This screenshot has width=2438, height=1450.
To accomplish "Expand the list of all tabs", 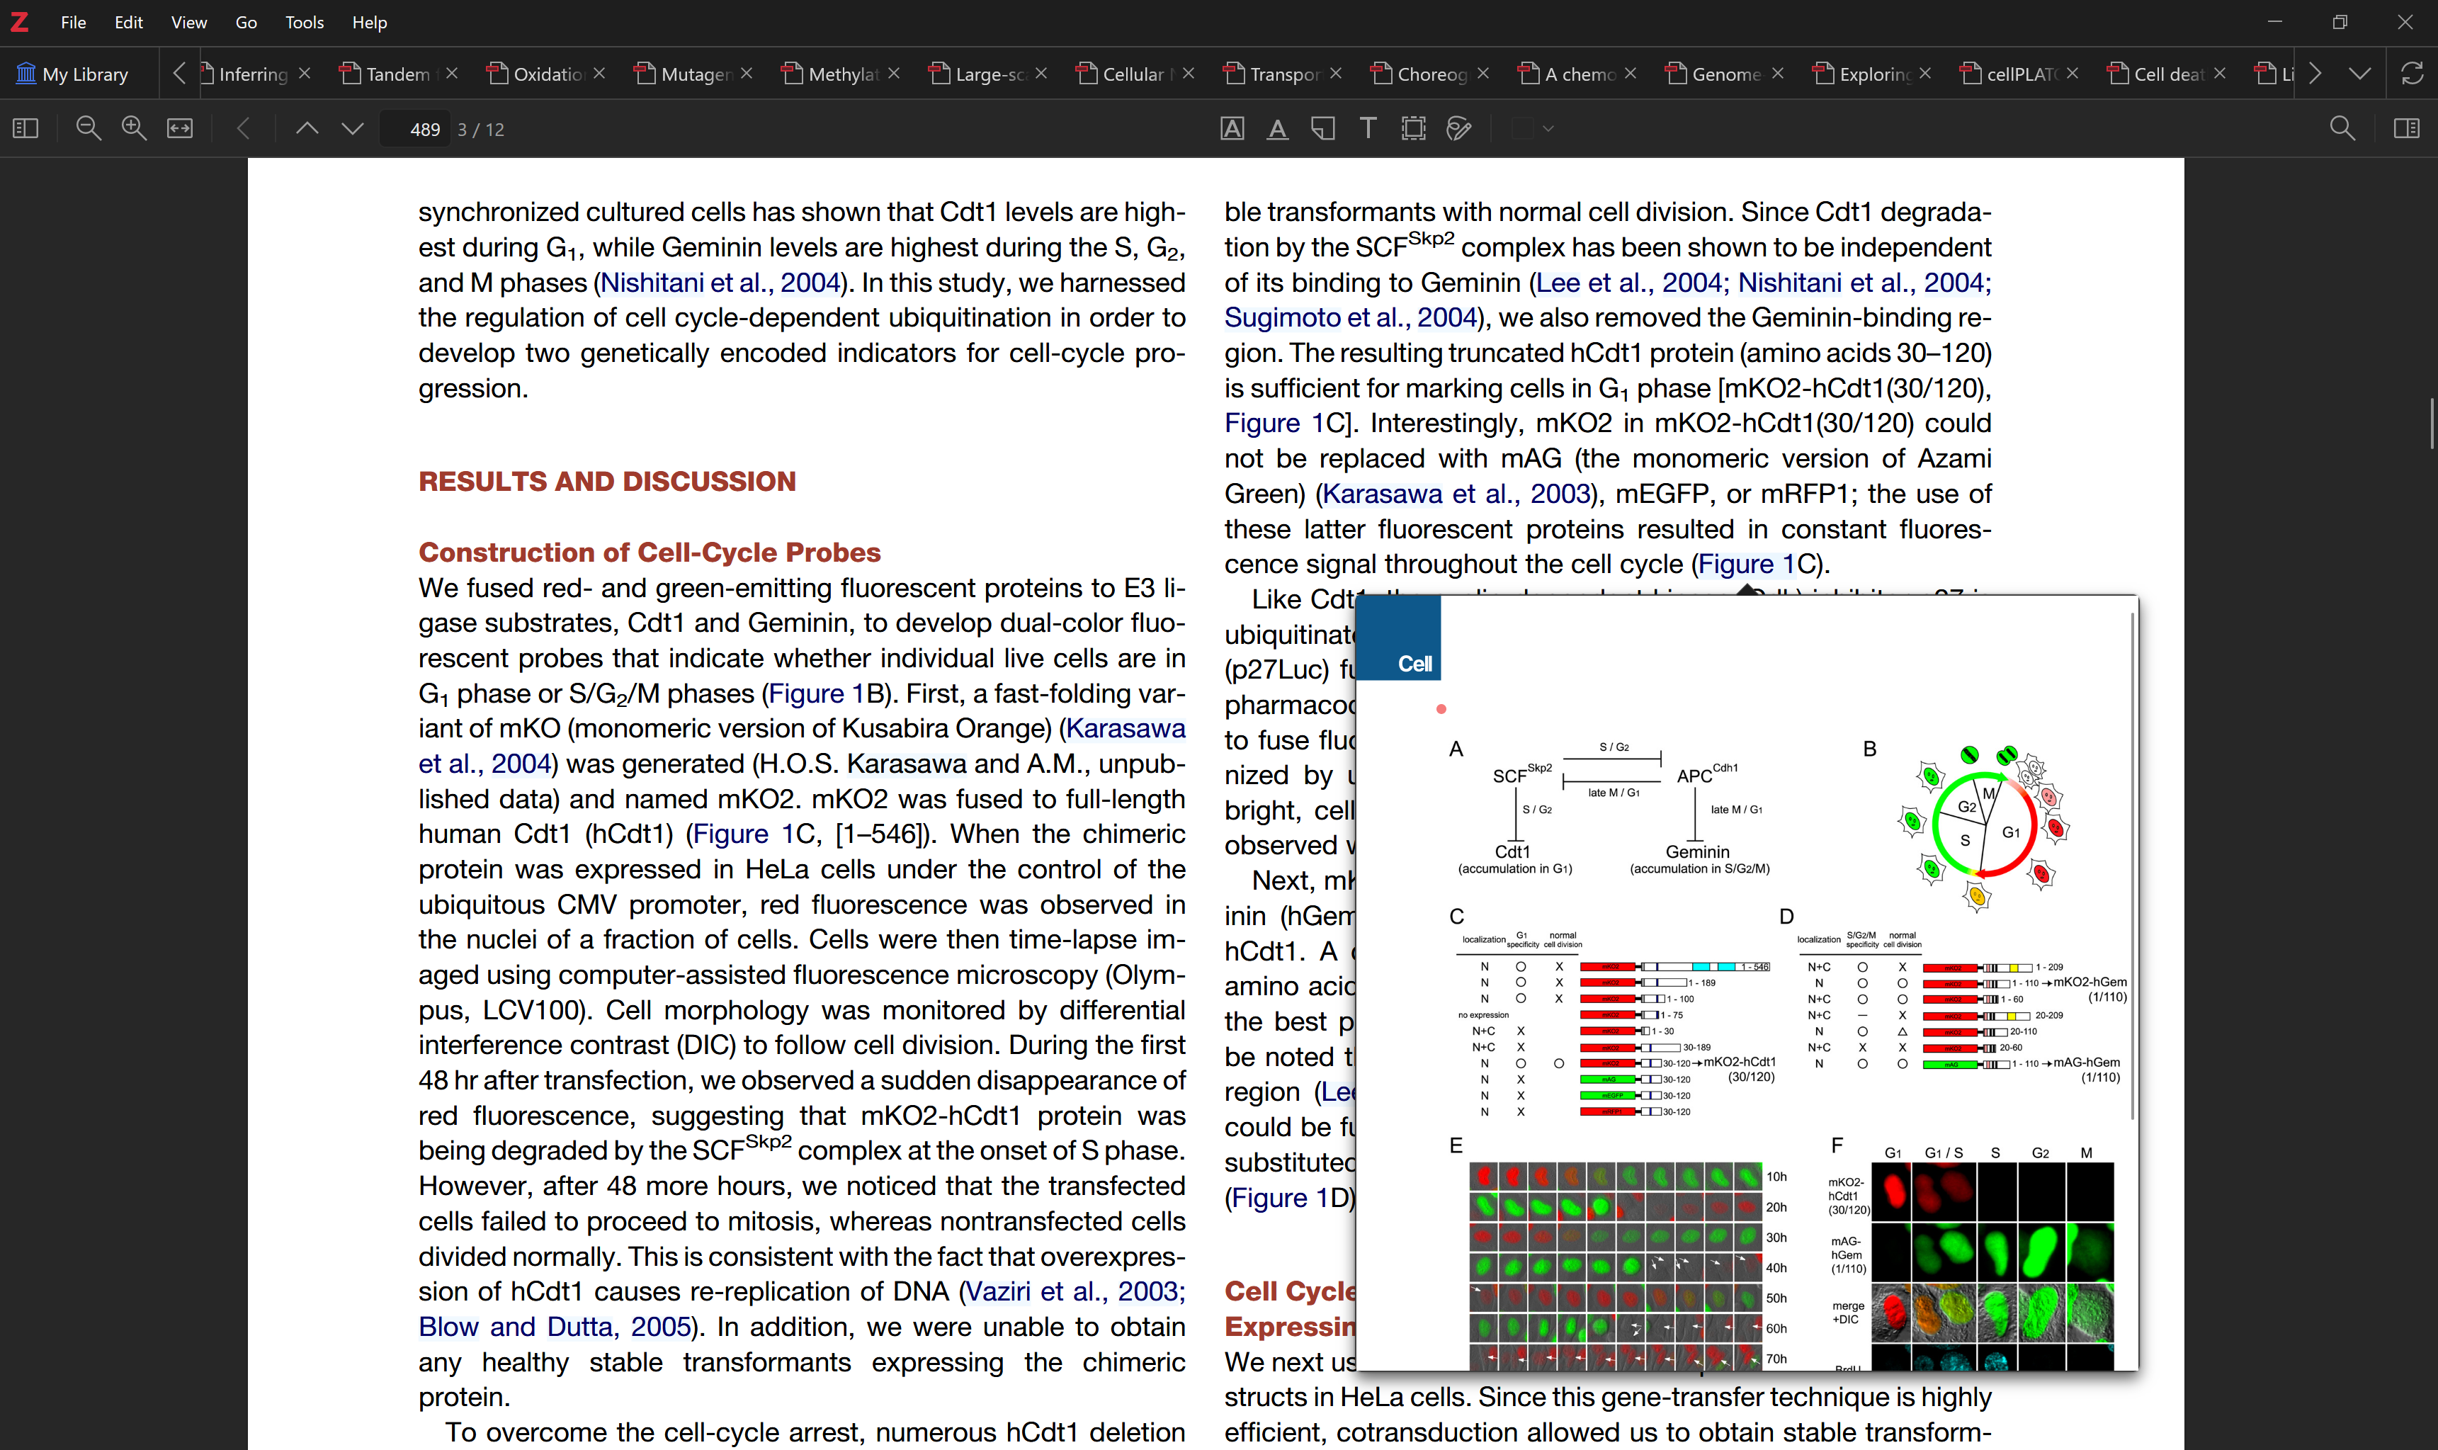I will click(x=2360, y=74).
